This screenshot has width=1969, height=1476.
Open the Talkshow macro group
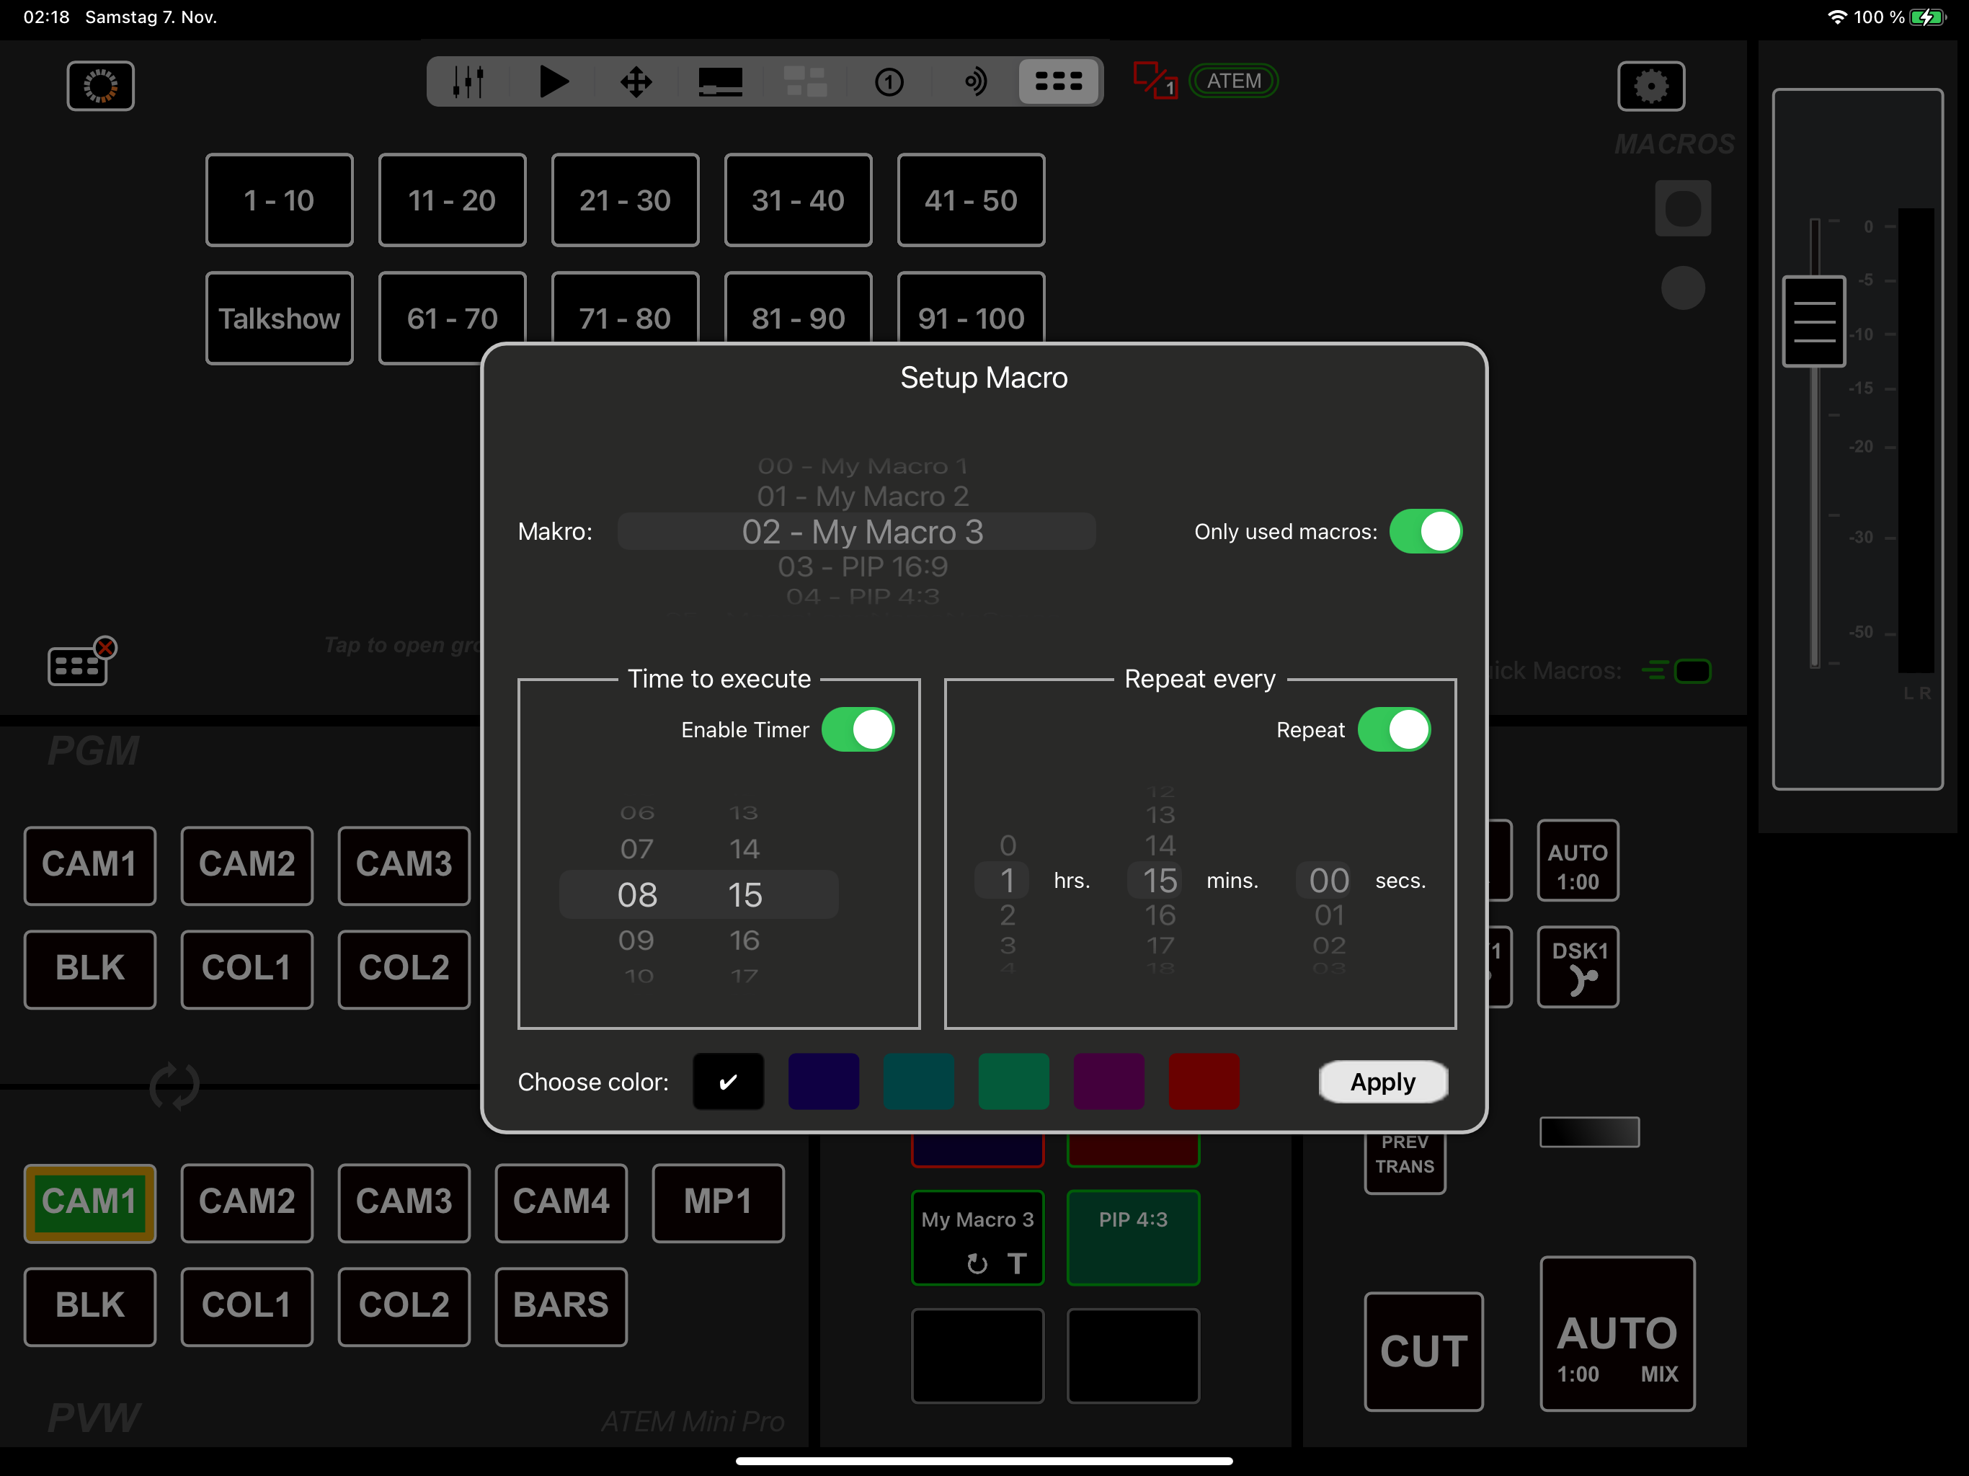click(279, 319)
